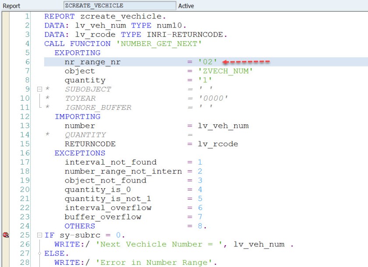The image size is (368, 267).
Task: Click the 'nr_range_nr' parameter
Action: coord(93,62)
